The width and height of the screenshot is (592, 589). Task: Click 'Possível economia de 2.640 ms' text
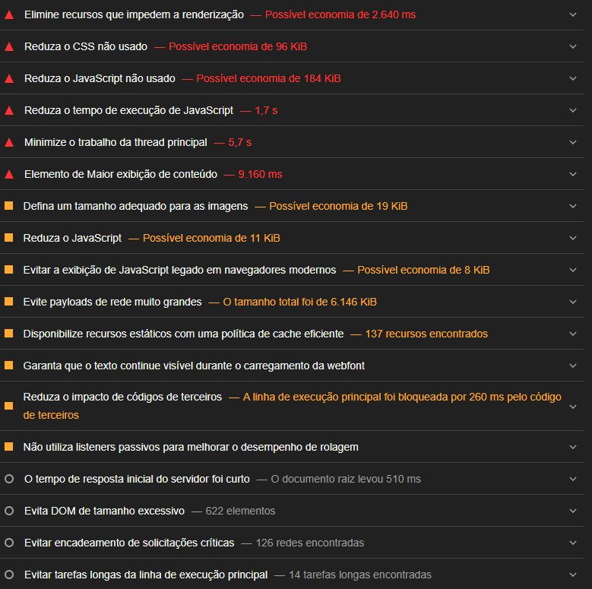340,14
